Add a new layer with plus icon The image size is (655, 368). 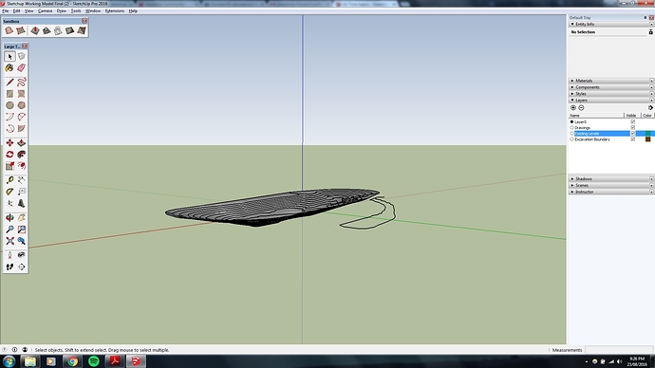pyautogui.click(x=573, y=107)
